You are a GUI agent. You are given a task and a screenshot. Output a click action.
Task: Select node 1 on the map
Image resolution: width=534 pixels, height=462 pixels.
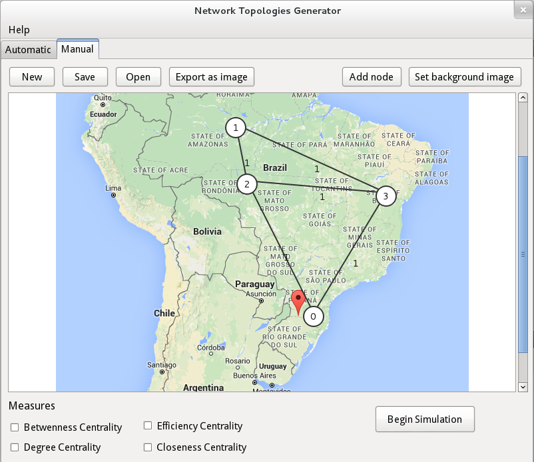[235, 128]
